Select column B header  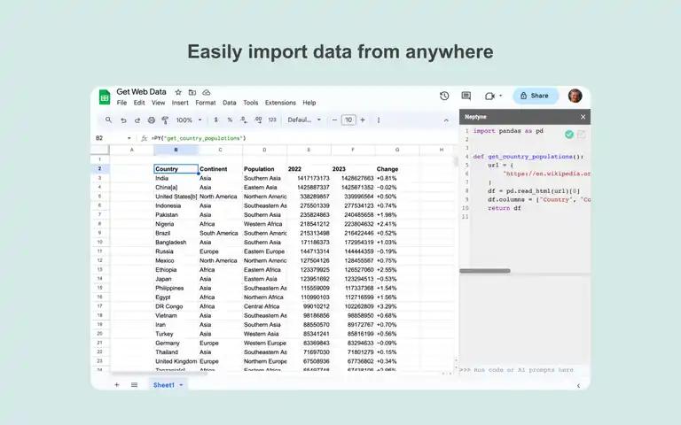coord(176,150)
